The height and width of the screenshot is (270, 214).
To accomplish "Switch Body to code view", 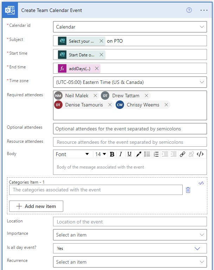I will tap(200, 154).
